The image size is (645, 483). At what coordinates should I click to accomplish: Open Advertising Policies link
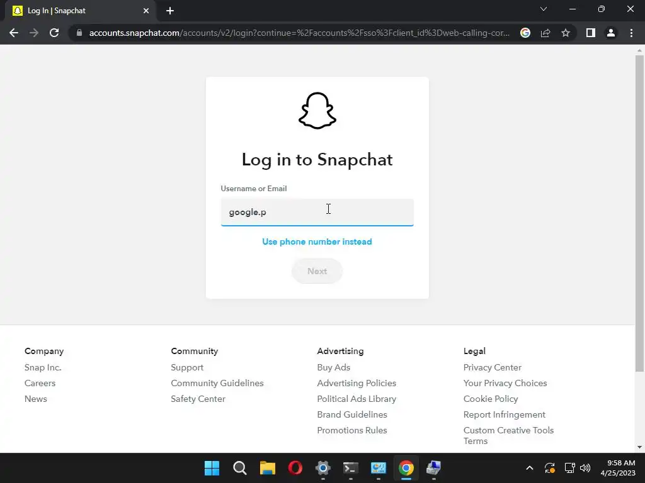click(357, 383)
